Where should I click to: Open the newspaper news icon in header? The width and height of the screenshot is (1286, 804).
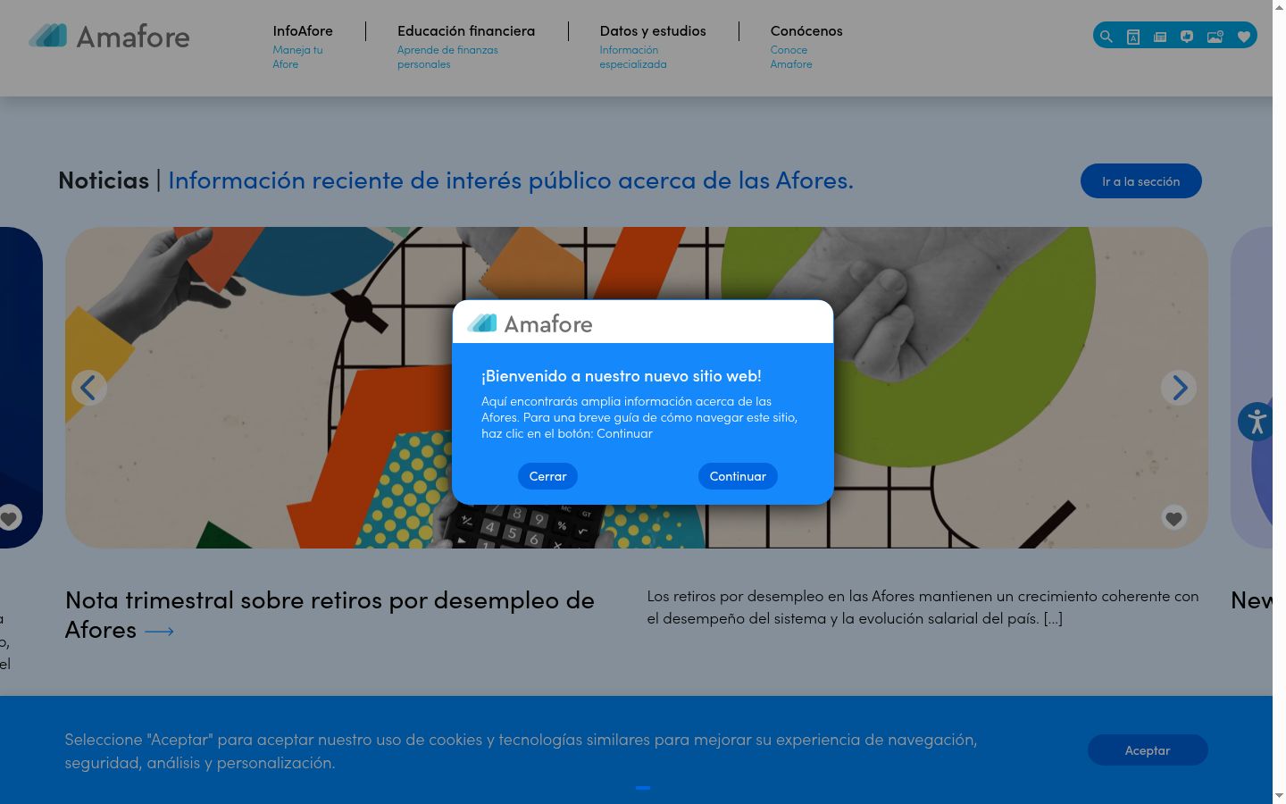click(1159, 37)
